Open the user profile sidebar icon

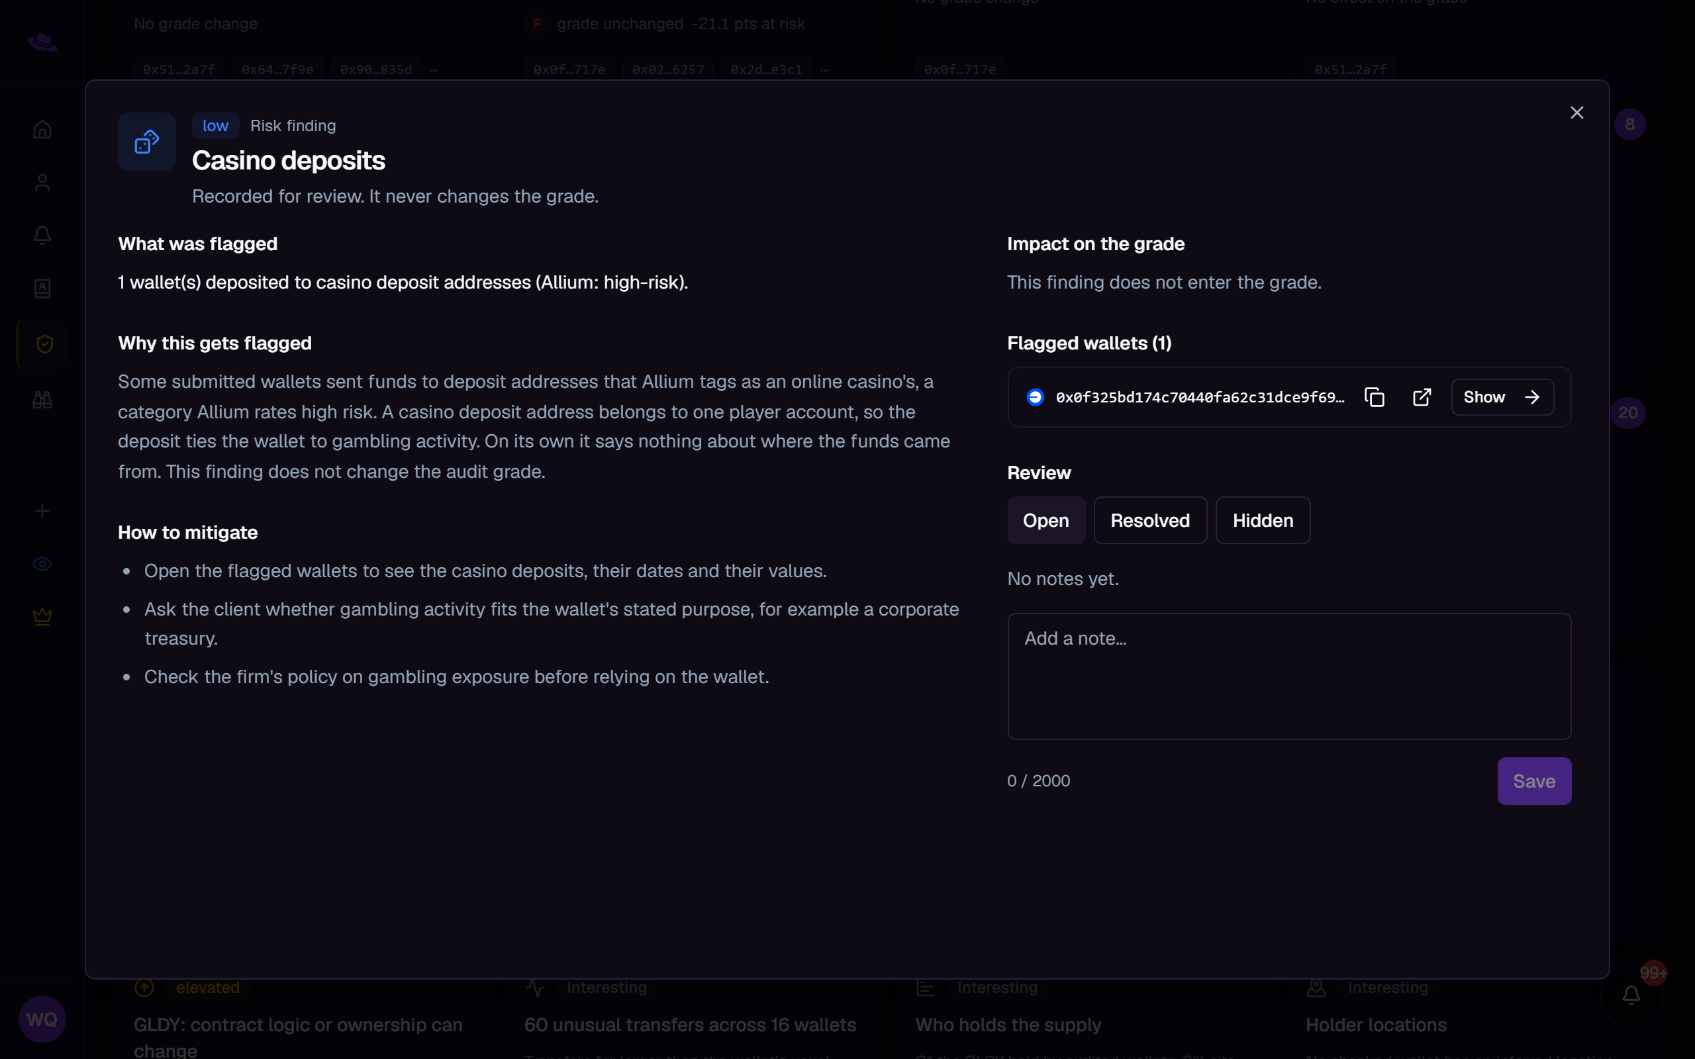[x=42, y=183]
